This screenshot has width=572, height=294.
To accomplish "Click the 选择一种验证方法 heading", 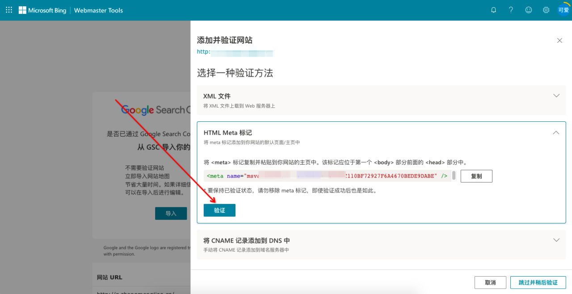I will (235, 73).
